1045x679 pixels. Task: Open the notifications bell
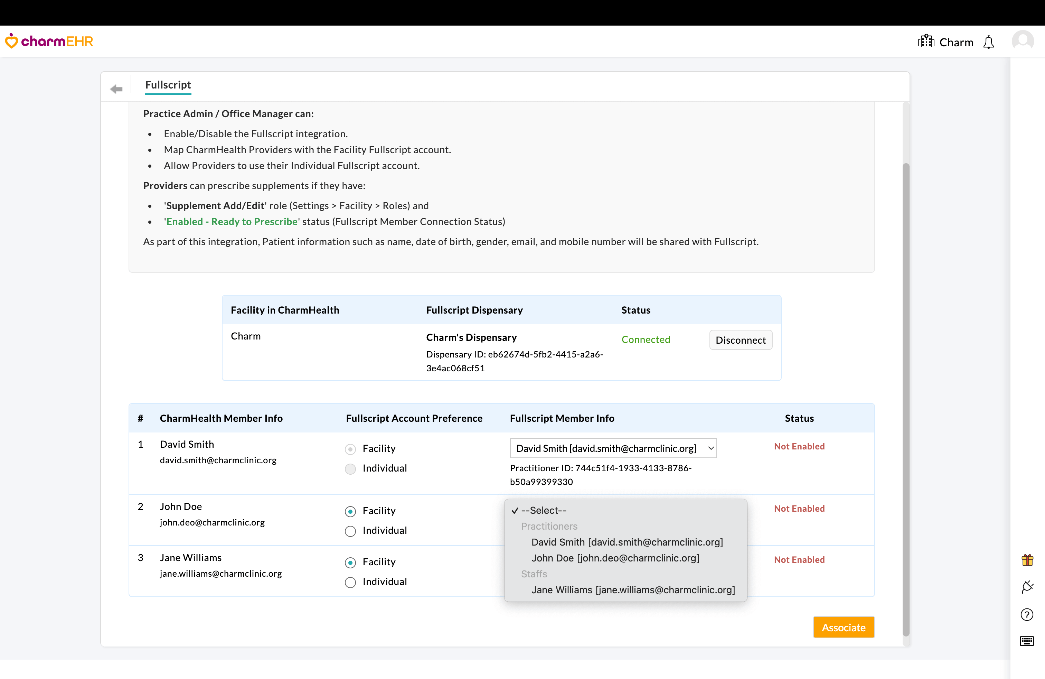(x=988, y=43)
